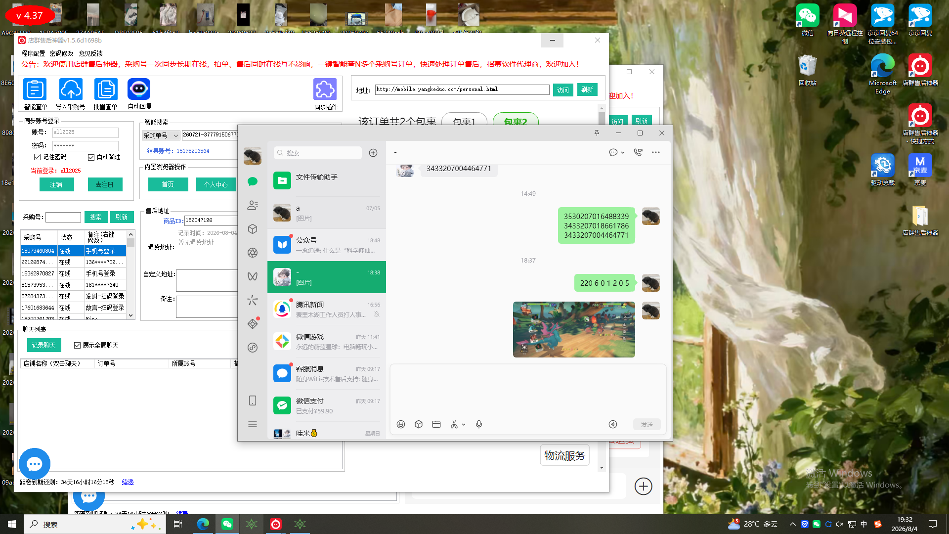Open the 密码修改 menu
Screen dimensions: 949x534
(61, 53)
